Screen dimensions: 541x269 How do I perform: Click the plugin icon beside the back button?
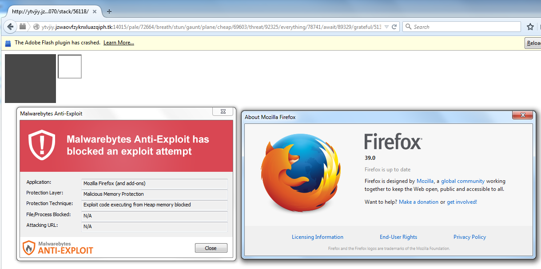coord(23,27)
